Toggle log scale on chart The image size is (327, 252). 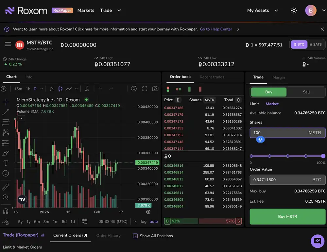(x=144, y=221)
